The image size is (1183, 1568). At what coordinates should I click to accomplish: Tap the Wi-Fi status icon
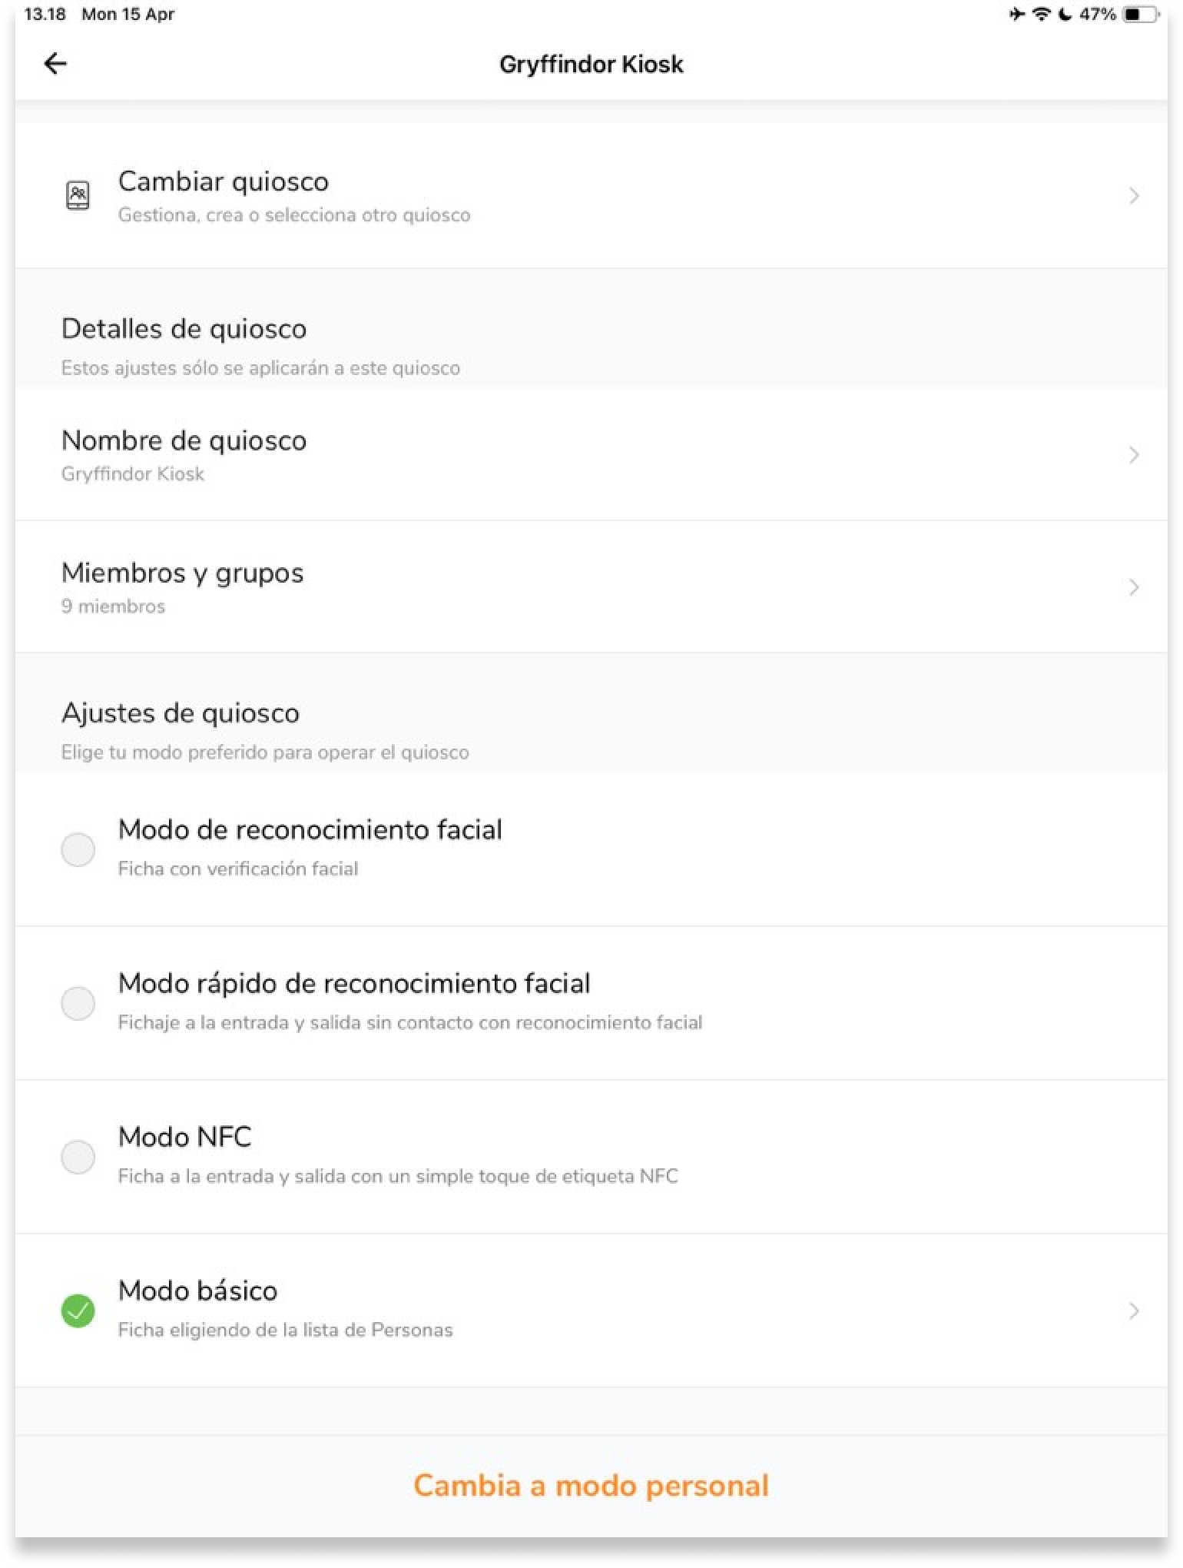tap(1041, 15)
